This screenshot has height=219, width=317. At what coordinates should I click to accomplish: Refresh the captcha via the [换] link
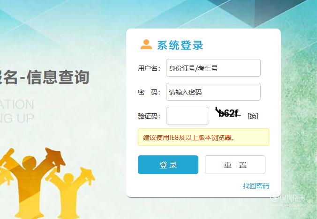coord(253,116)
